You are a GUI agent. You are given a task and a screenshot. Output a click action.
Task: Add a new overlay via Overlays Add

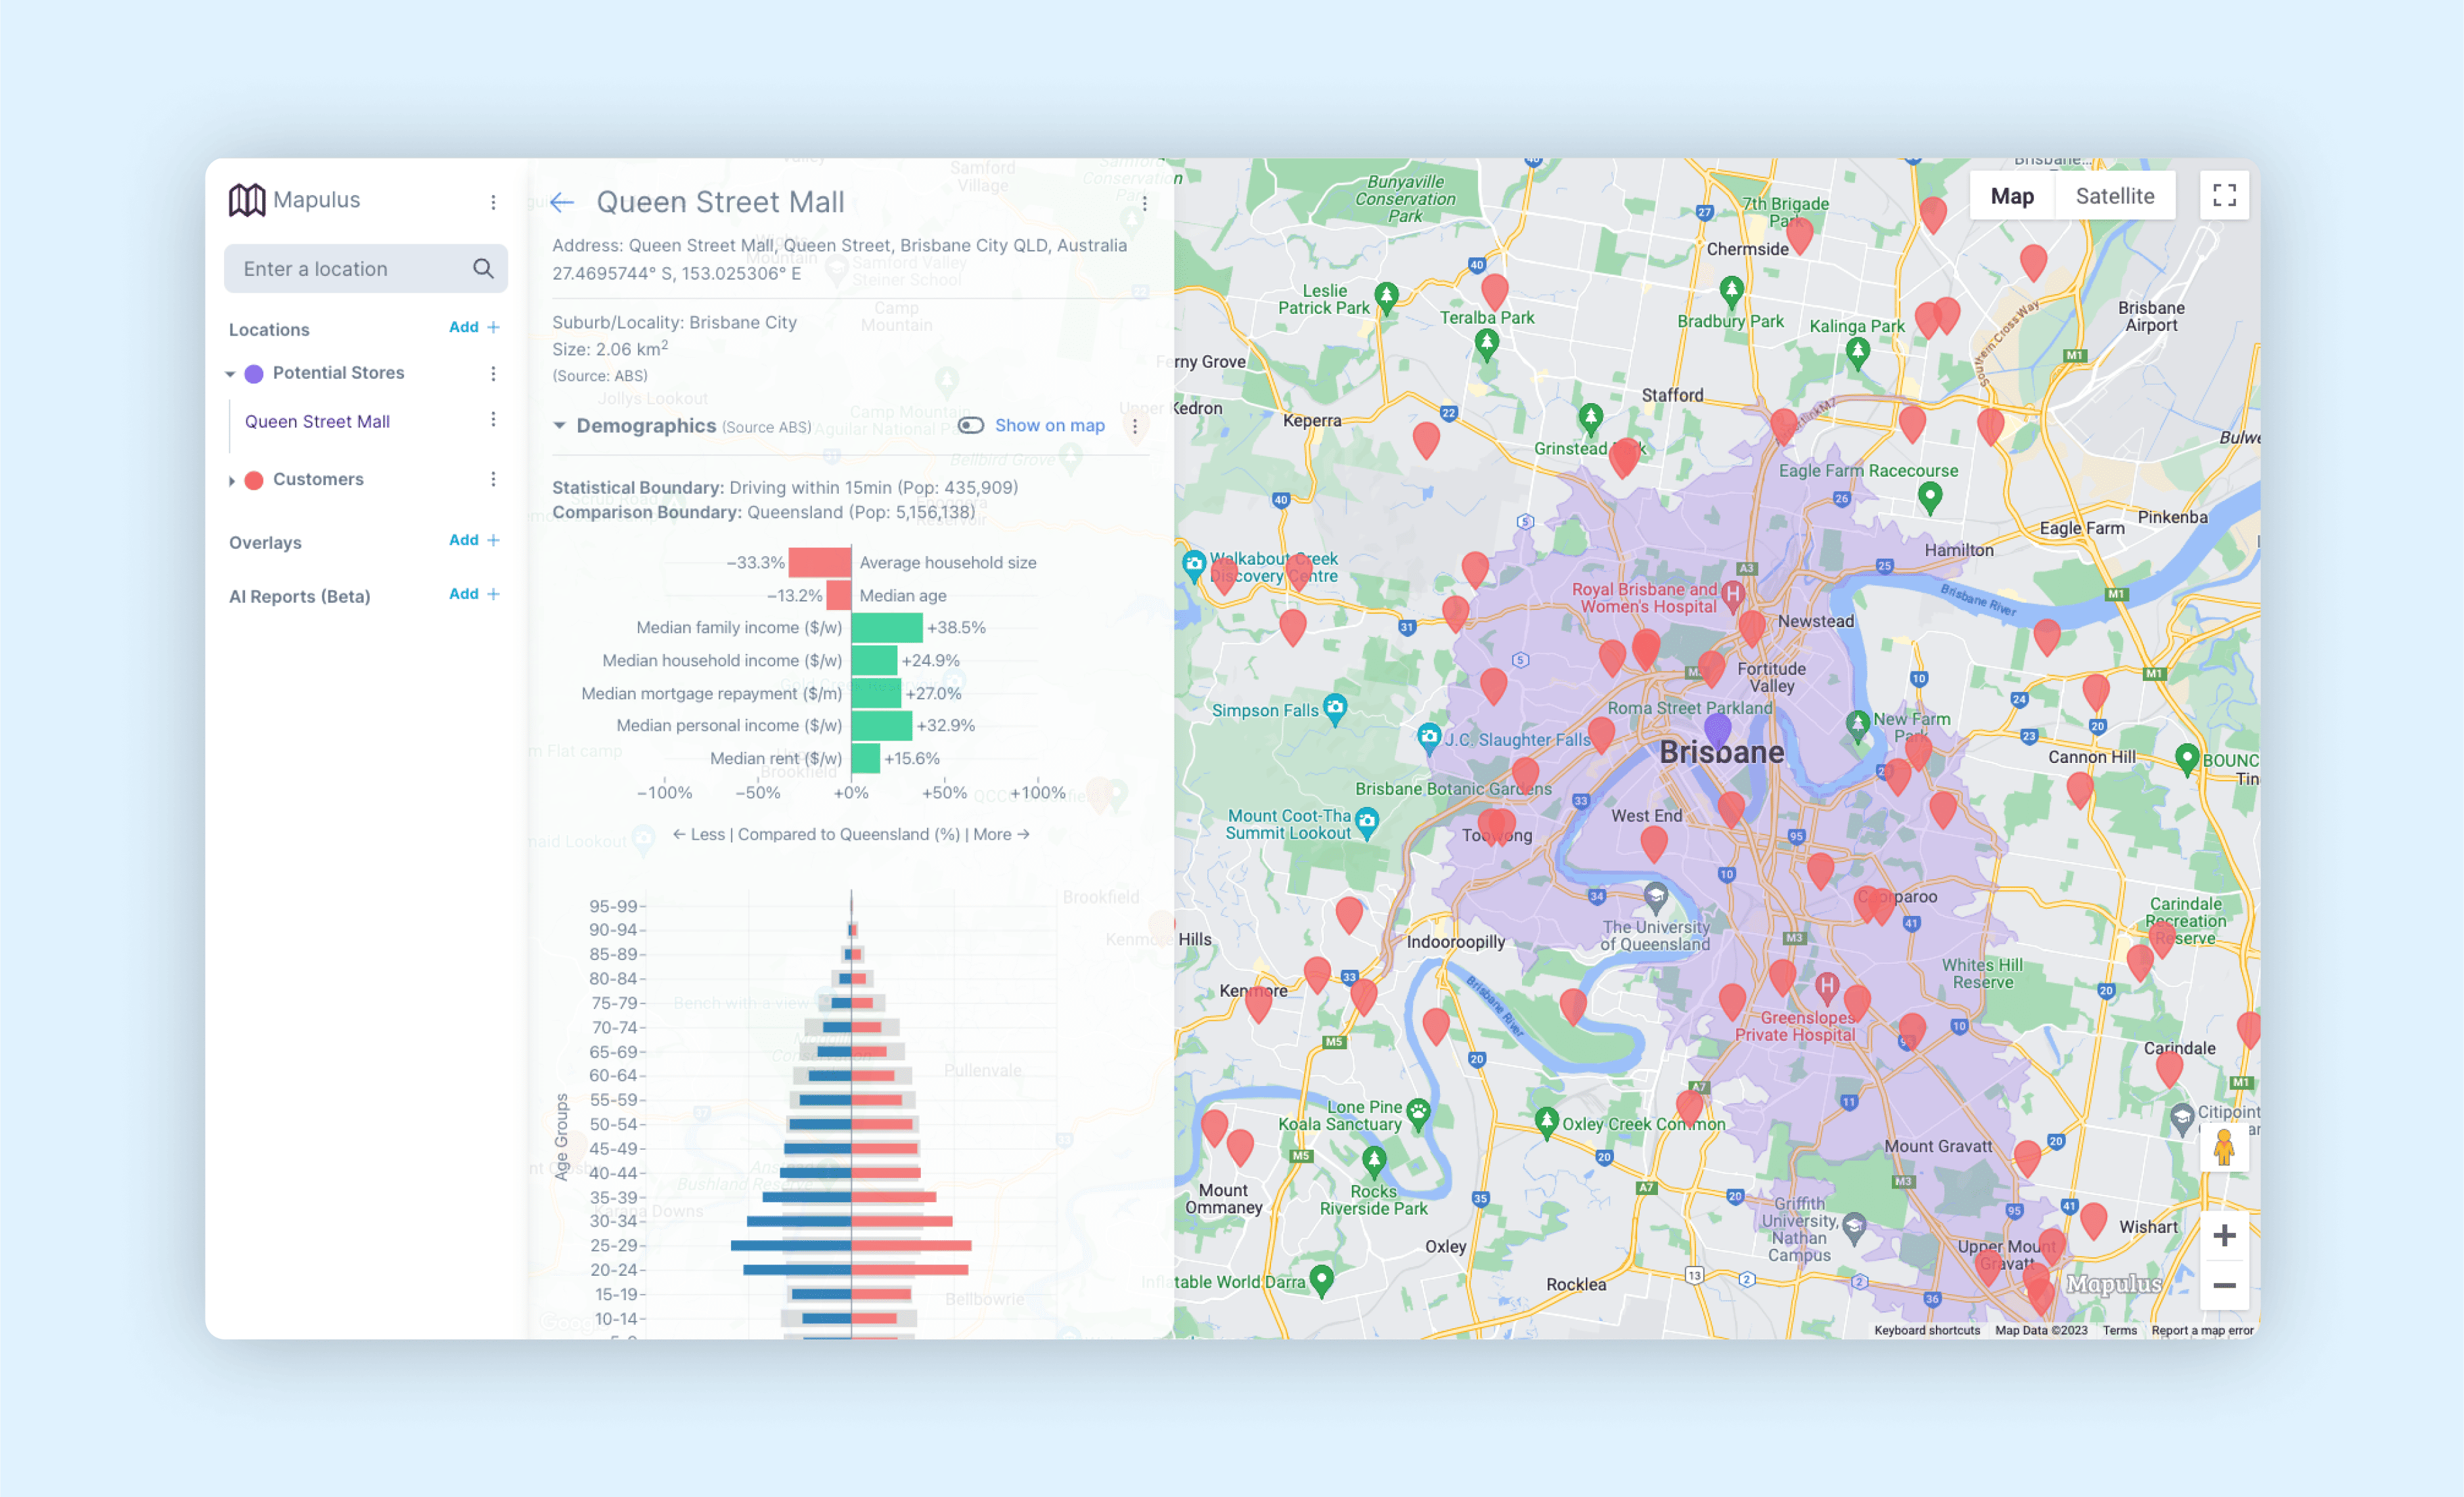(474, 540)
